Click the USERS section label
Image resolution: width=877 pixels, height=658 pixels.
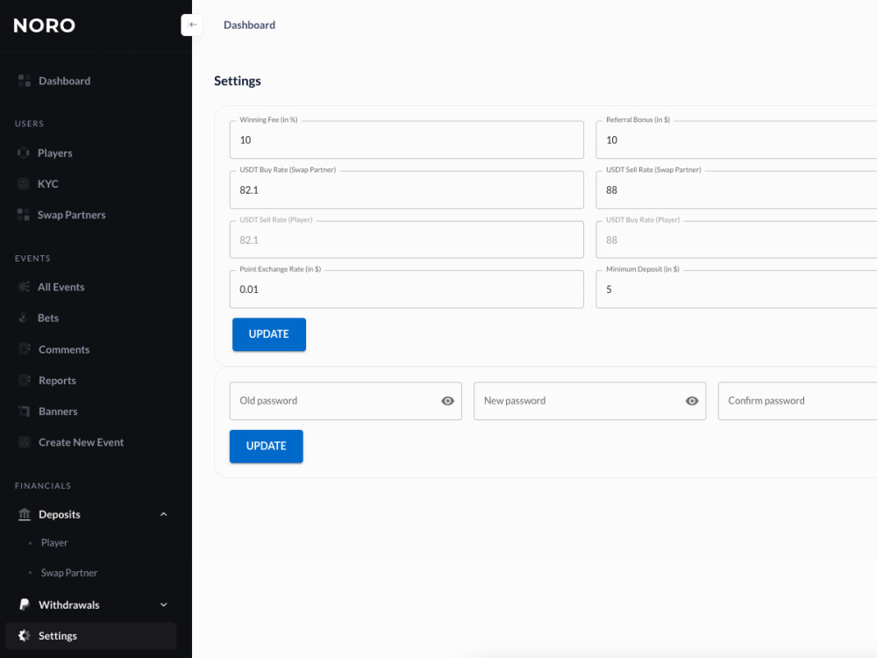(x=29, y=124)
